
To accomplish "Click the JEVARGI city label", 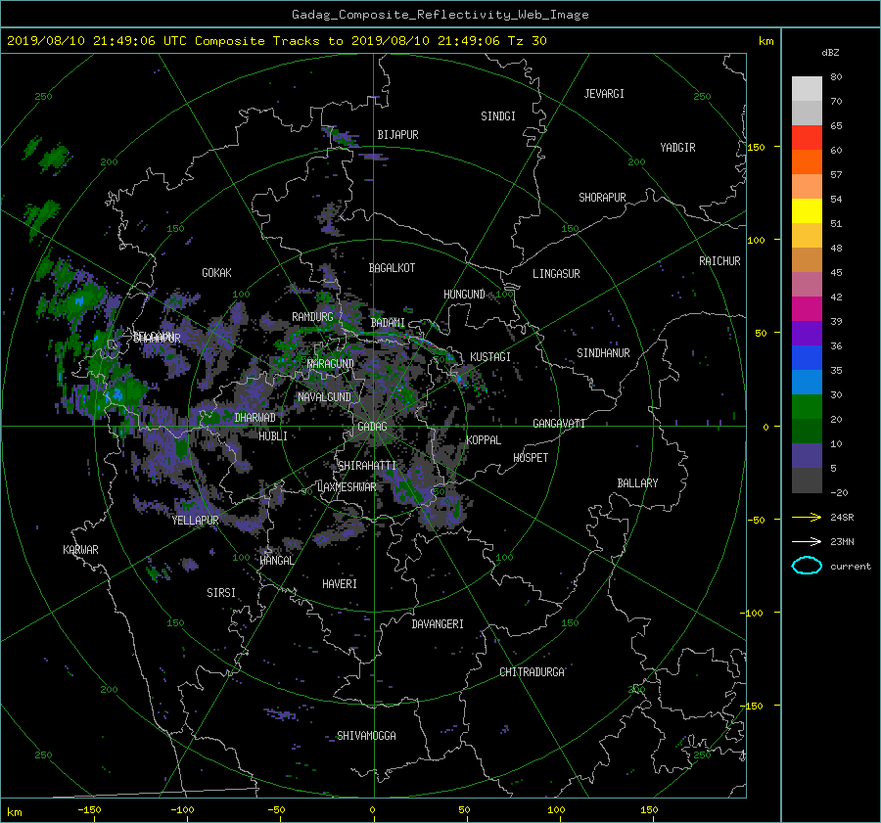I will coord(604,94).
